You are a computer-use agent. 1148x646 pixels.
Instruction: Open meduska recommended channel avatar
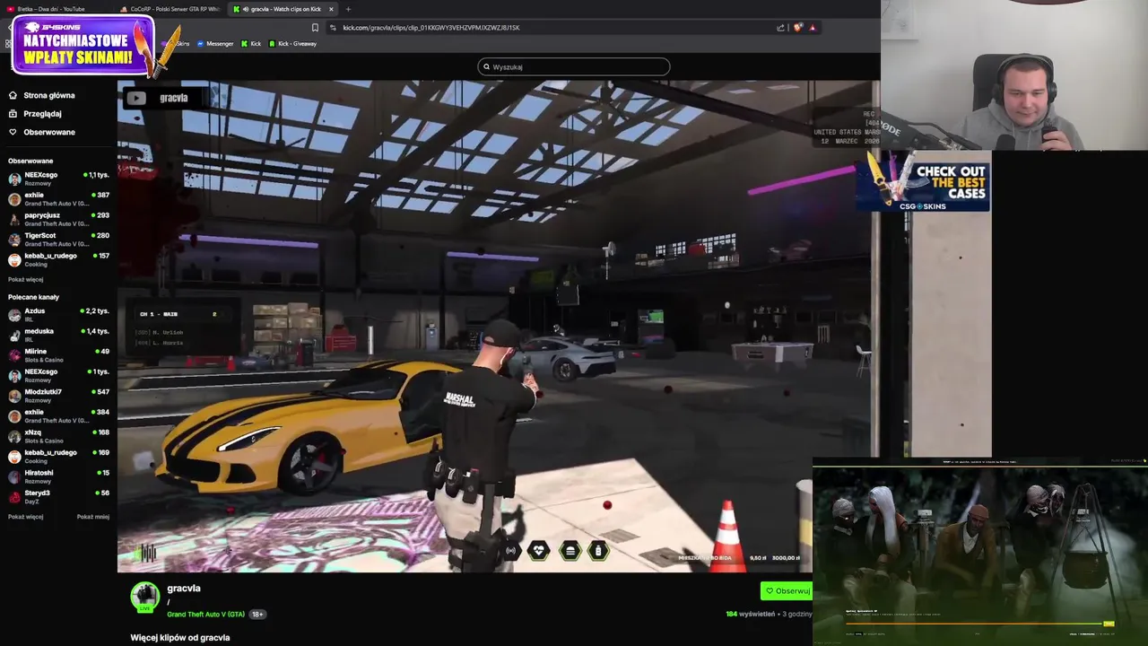pos(14,335)
